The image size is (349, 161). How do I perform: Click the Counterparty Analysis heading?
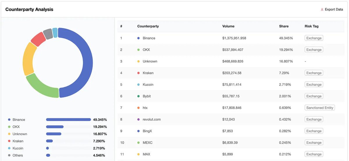pos(29,9)
